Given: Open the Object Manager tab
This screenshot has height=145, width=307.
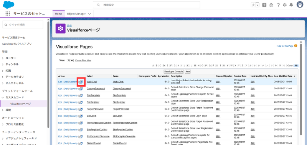Looking at the screenshot, I should point(76,14).
